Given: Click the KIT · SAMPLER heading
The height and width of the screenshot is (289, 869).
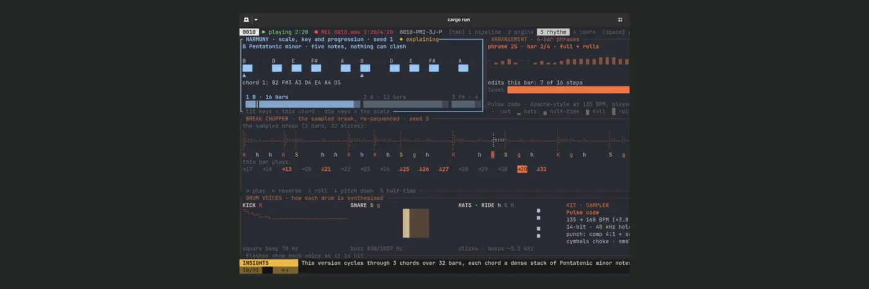Looking at the screenshot, I should pyautogui.click(x=587, y=205).
